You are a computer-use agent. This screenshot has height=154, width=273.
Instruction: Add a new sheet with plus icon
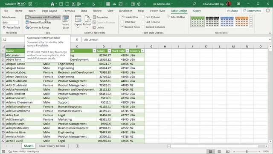77,146
